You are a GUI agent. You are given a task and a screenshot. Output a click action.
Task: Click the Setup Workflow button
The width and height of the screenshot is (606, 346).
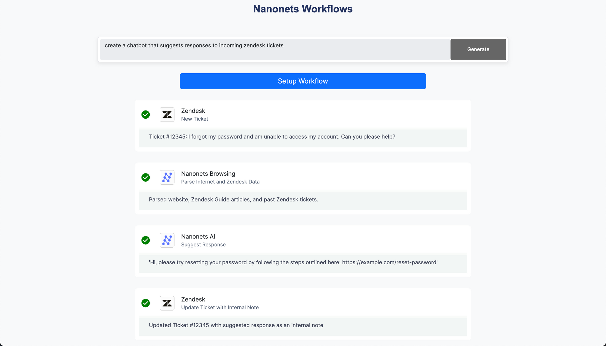303,81
